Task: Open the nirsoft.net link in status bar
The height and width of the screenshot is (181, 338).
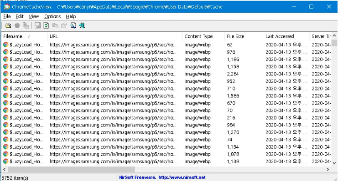Action: coord(182,177)
